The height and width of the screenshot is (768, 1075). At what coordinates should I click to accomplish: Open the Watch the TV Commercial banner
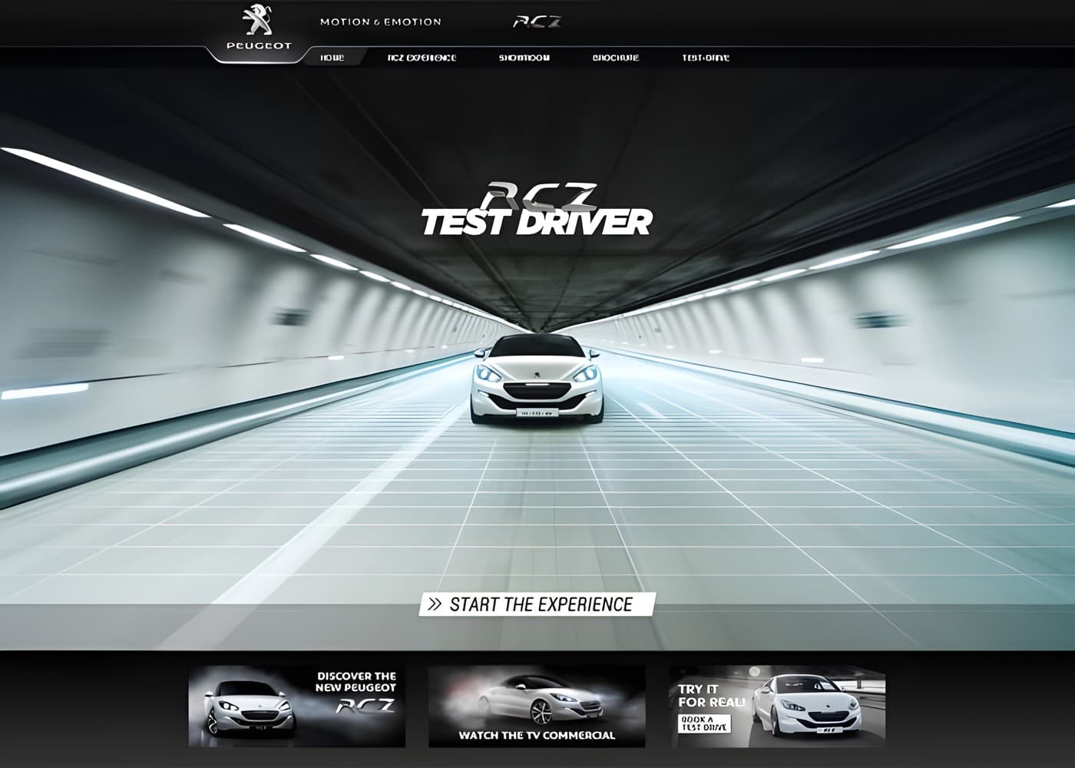click(x=537, y=707)
